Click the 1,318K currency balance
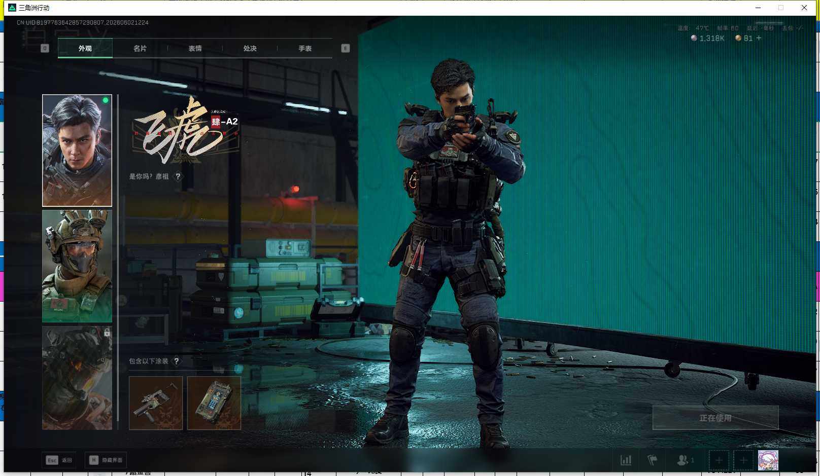Viewport: 820px width, 476px height. click(x=708, y=38)
